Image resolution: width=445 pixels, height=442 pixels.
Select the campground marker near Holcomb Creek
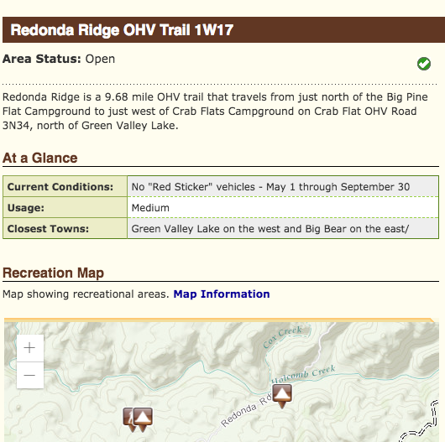click(x=282, y=396)
